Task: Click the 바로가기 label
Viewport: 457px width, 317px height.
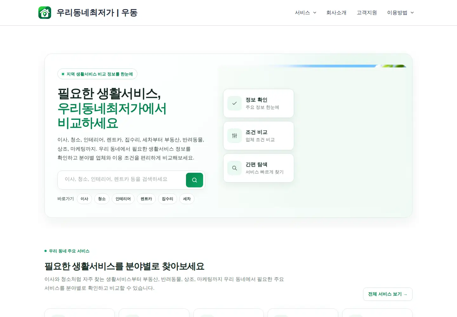Action: point(66,199)
